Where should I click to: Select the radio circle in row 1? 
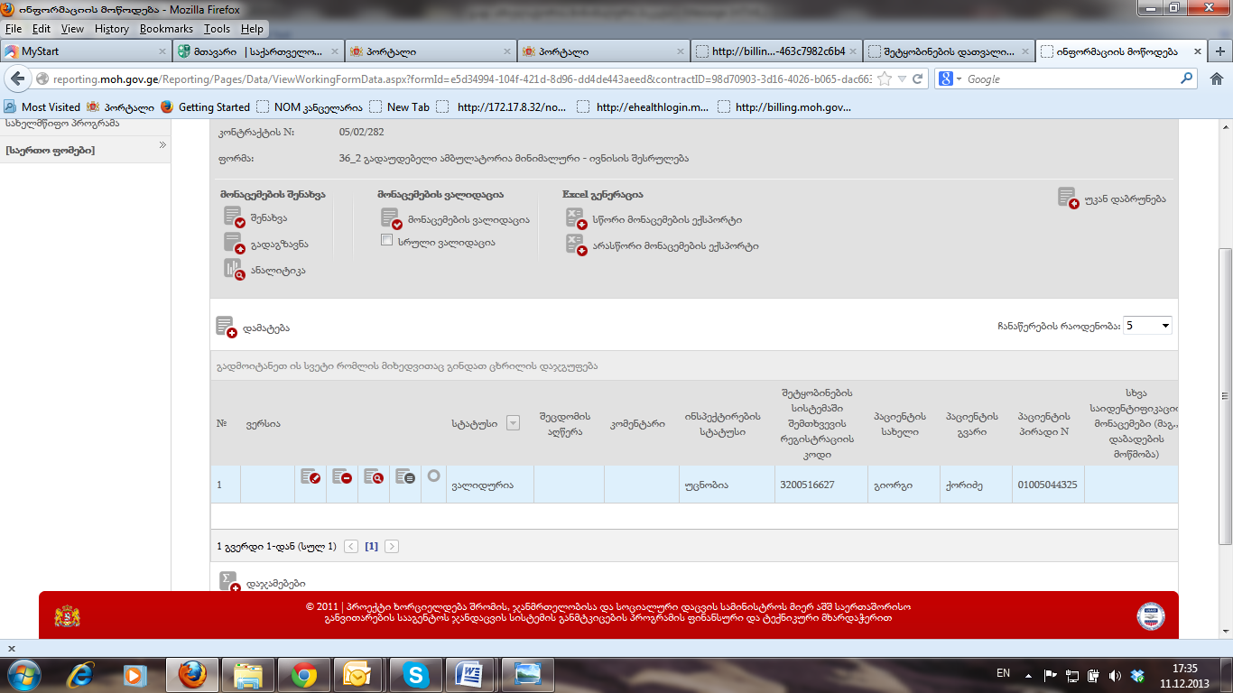click(x=433, y=476)
